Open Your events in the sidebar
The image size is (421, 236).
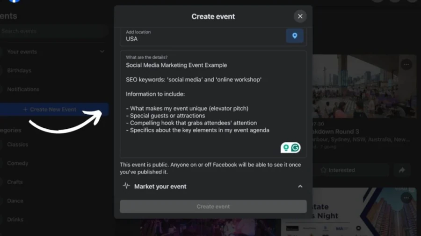coord(22,52)
